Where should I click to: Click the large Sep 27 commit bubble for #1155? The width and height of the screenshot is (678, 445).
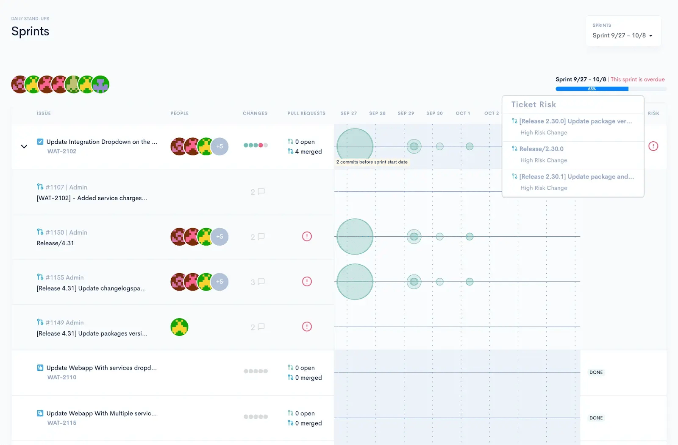tap(355, 281)
